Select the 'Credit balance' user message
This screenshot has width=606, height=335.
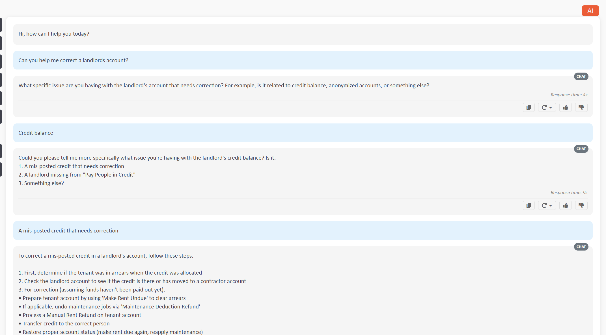pos(303,133)
